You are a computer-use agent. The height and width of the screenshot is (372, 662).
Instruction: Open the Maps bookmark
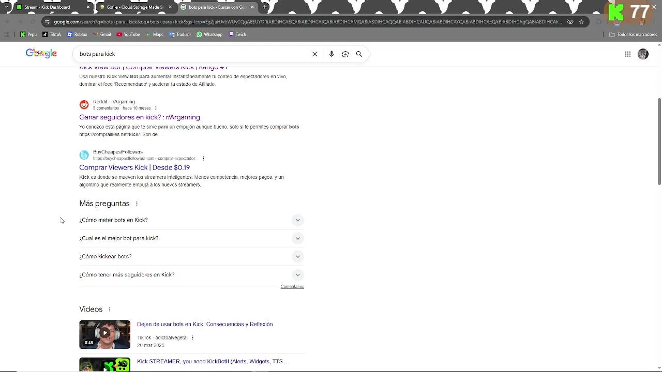pyautogui.click(x=155, y=35)
